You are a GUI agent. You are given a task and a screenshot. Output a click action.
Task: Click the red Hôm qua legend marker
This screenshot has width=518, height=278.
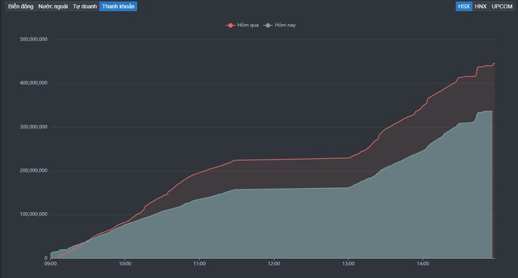230,26
